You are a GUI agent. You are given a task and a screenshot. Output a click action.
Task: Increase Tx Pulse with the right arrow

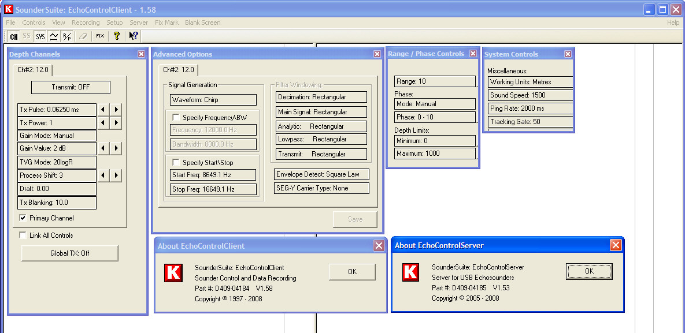click(116, 109)
